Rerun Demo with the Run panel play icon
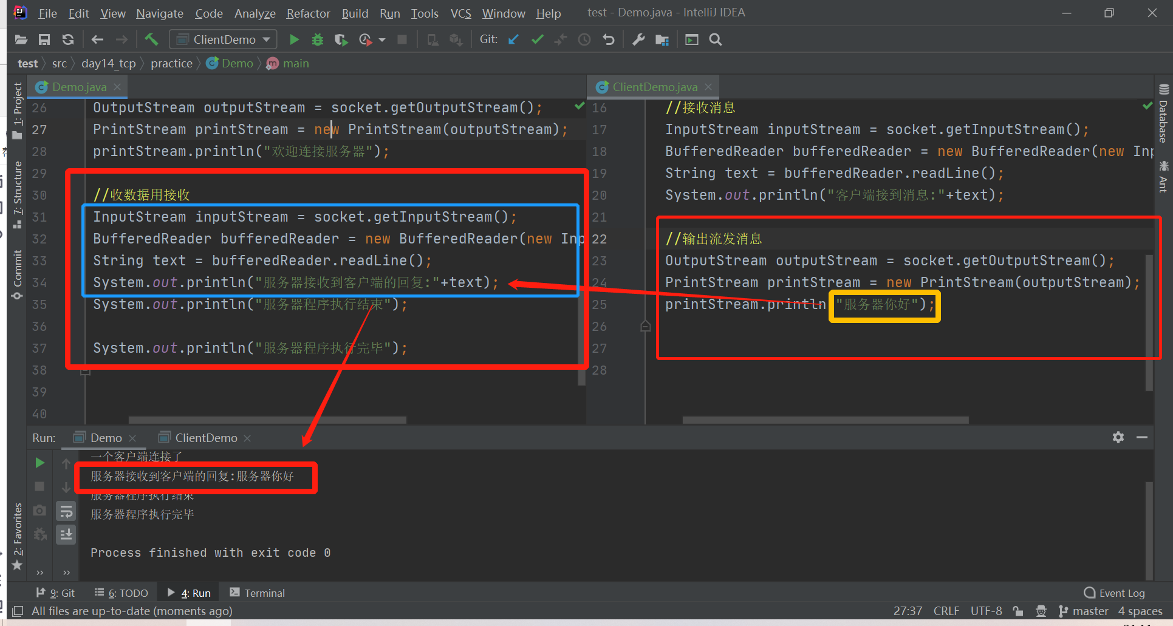Viewport: 1173px width, 626px height. coord(39,463)
